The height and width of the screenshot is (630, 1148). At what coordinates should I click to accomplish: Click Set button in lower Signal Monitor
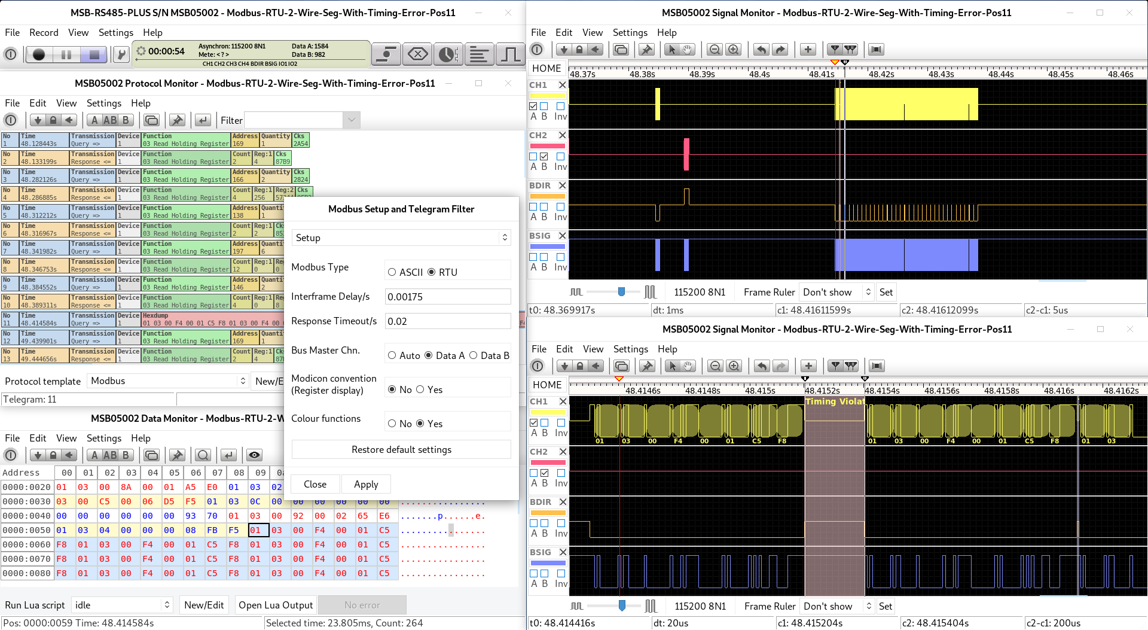[x=886, y=607]
